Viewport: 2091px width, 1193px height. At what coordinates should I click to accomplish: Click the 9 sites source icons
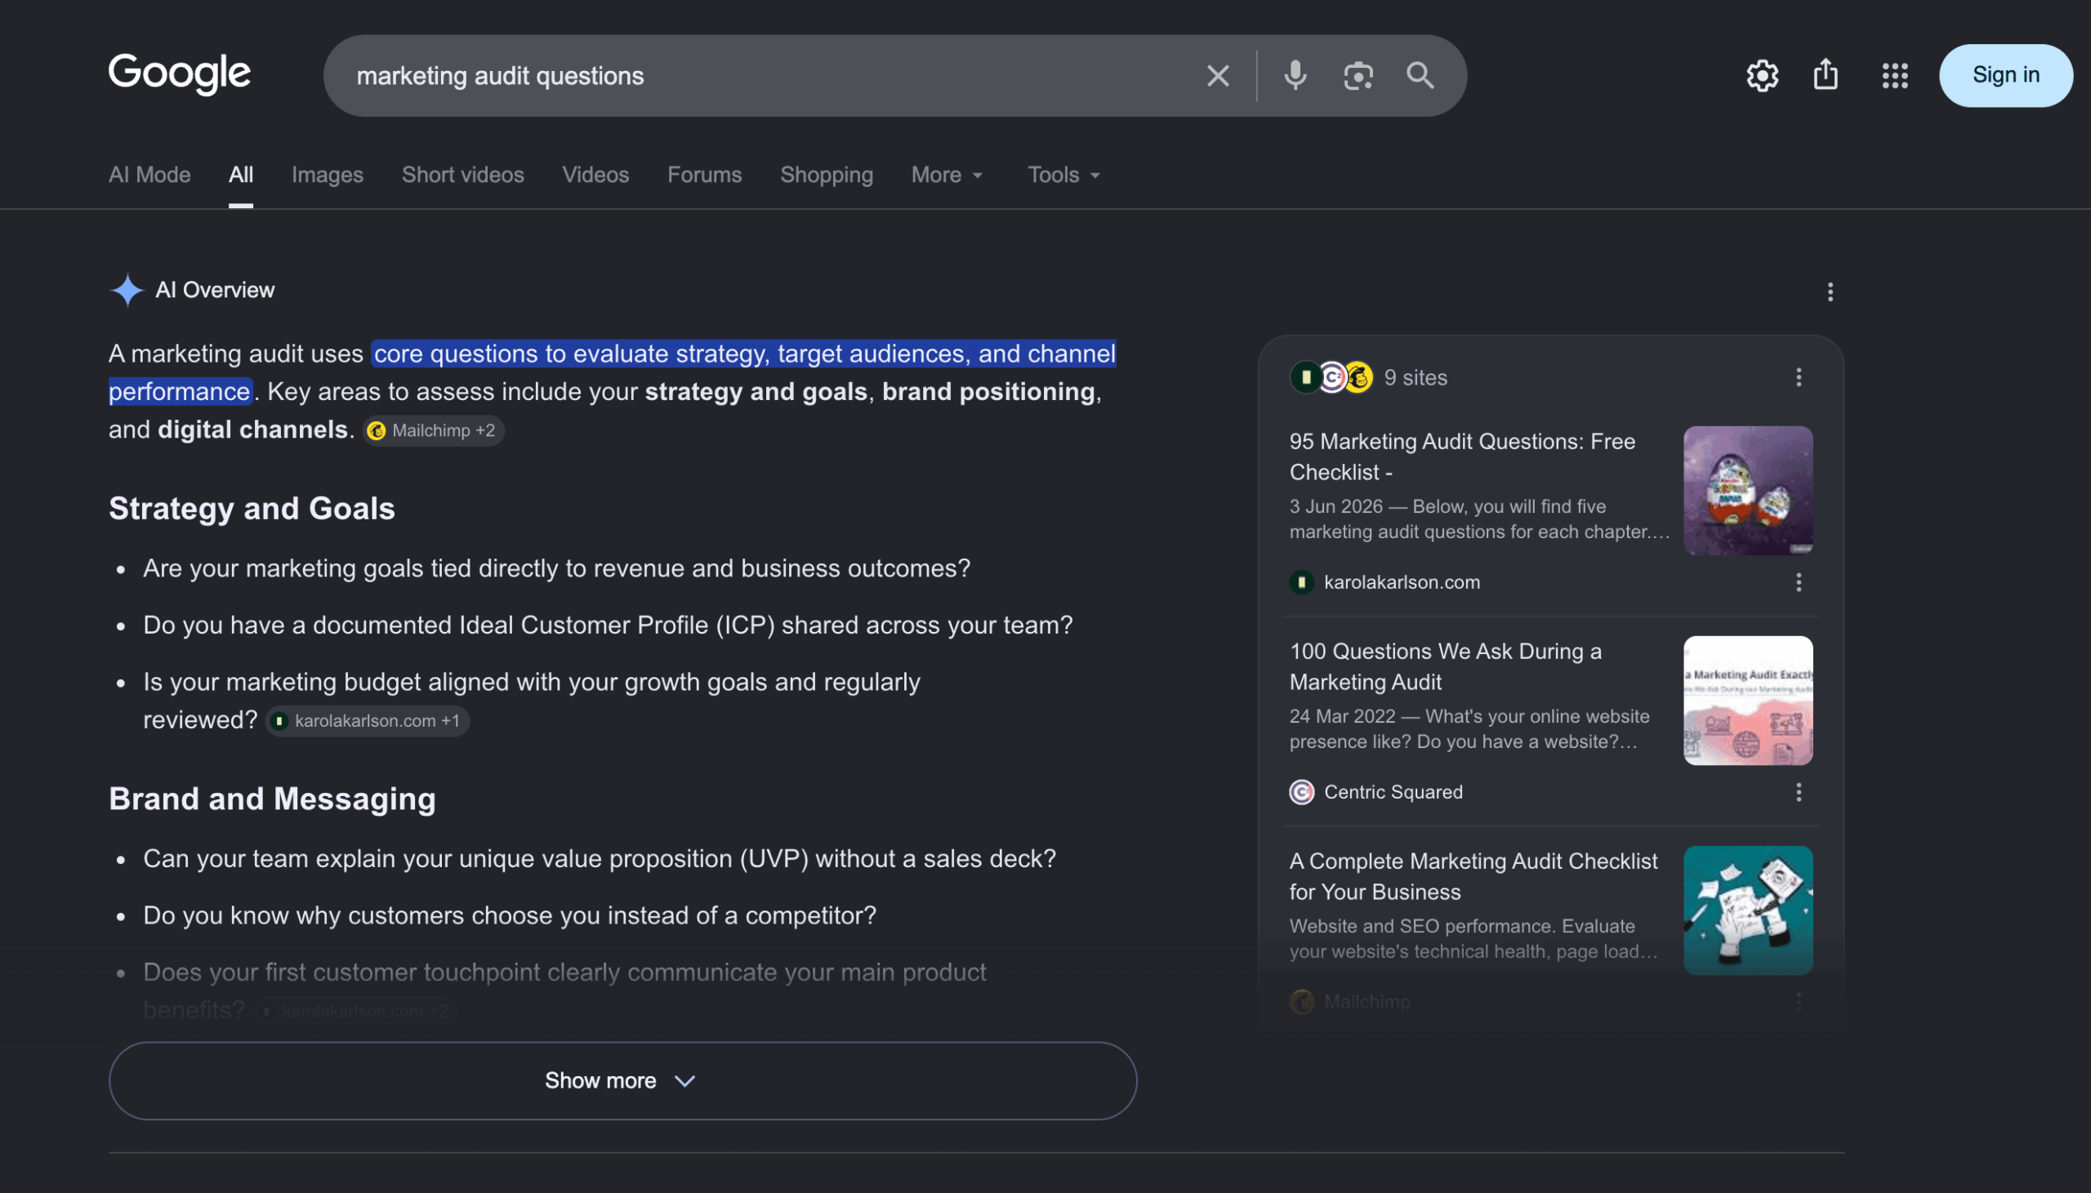pos(1331,377)
